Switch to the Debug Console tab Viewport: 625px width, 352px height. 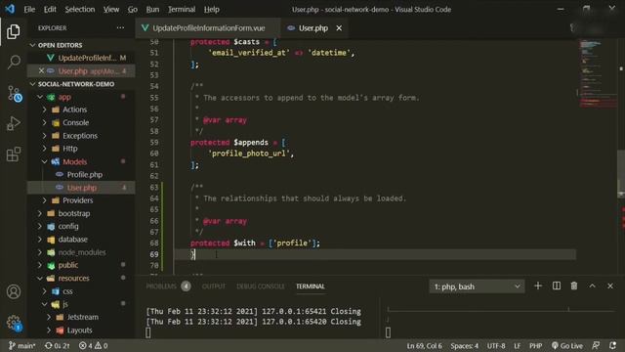pos(261,286)
